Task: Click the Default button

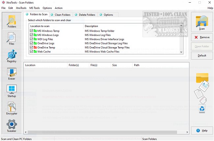Action: (x=202, y=55)
